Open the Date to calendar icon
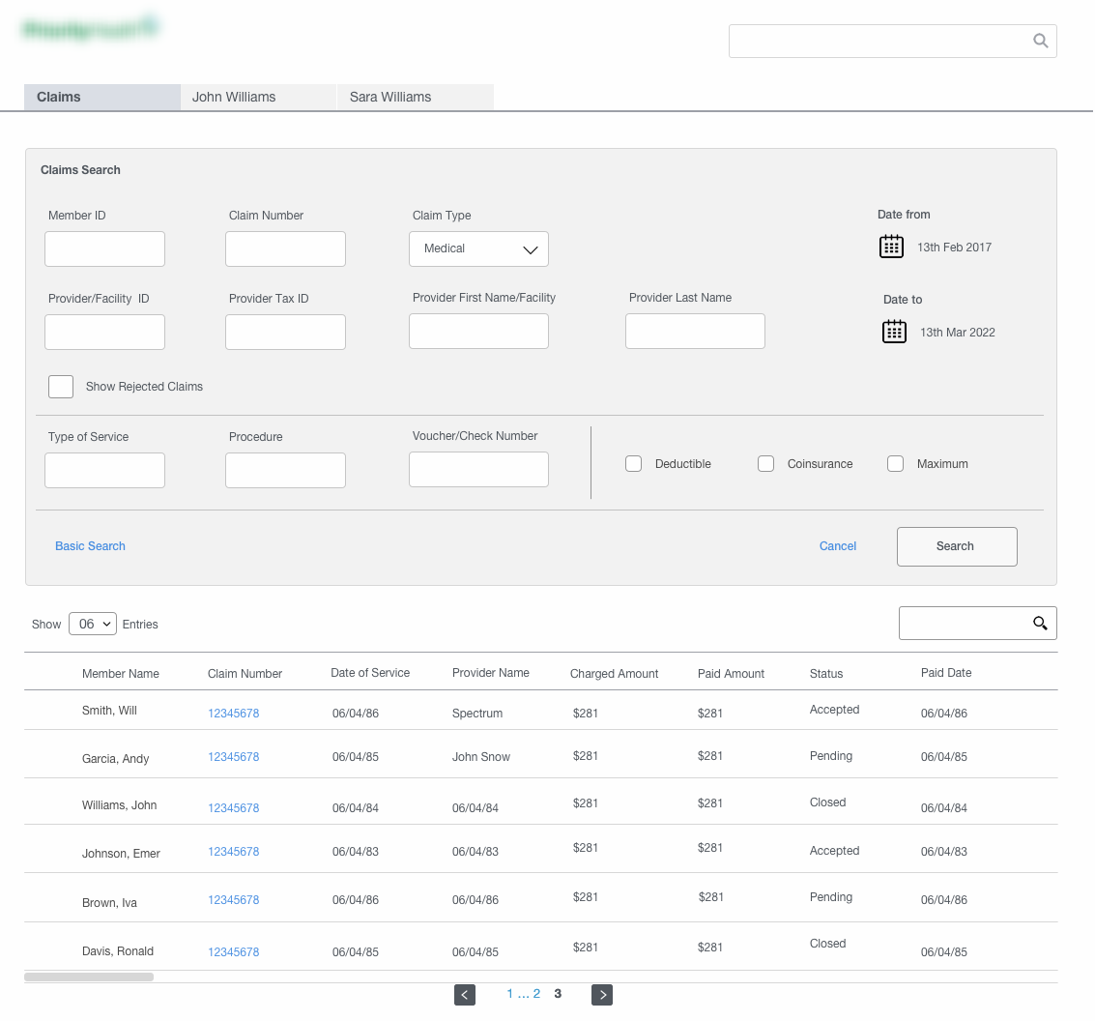1095x1021 pixels. point(894,332)
